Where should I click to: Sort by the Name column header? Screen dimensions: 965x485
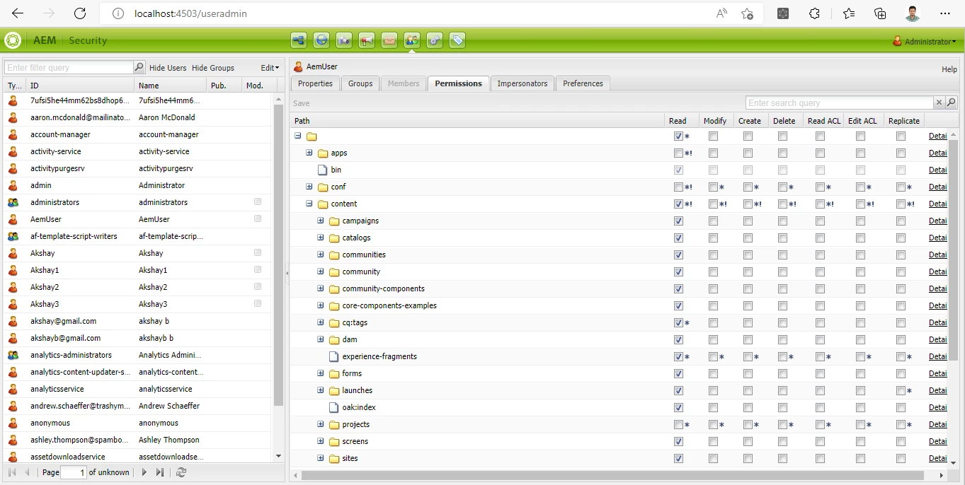(x=171, y=85)
